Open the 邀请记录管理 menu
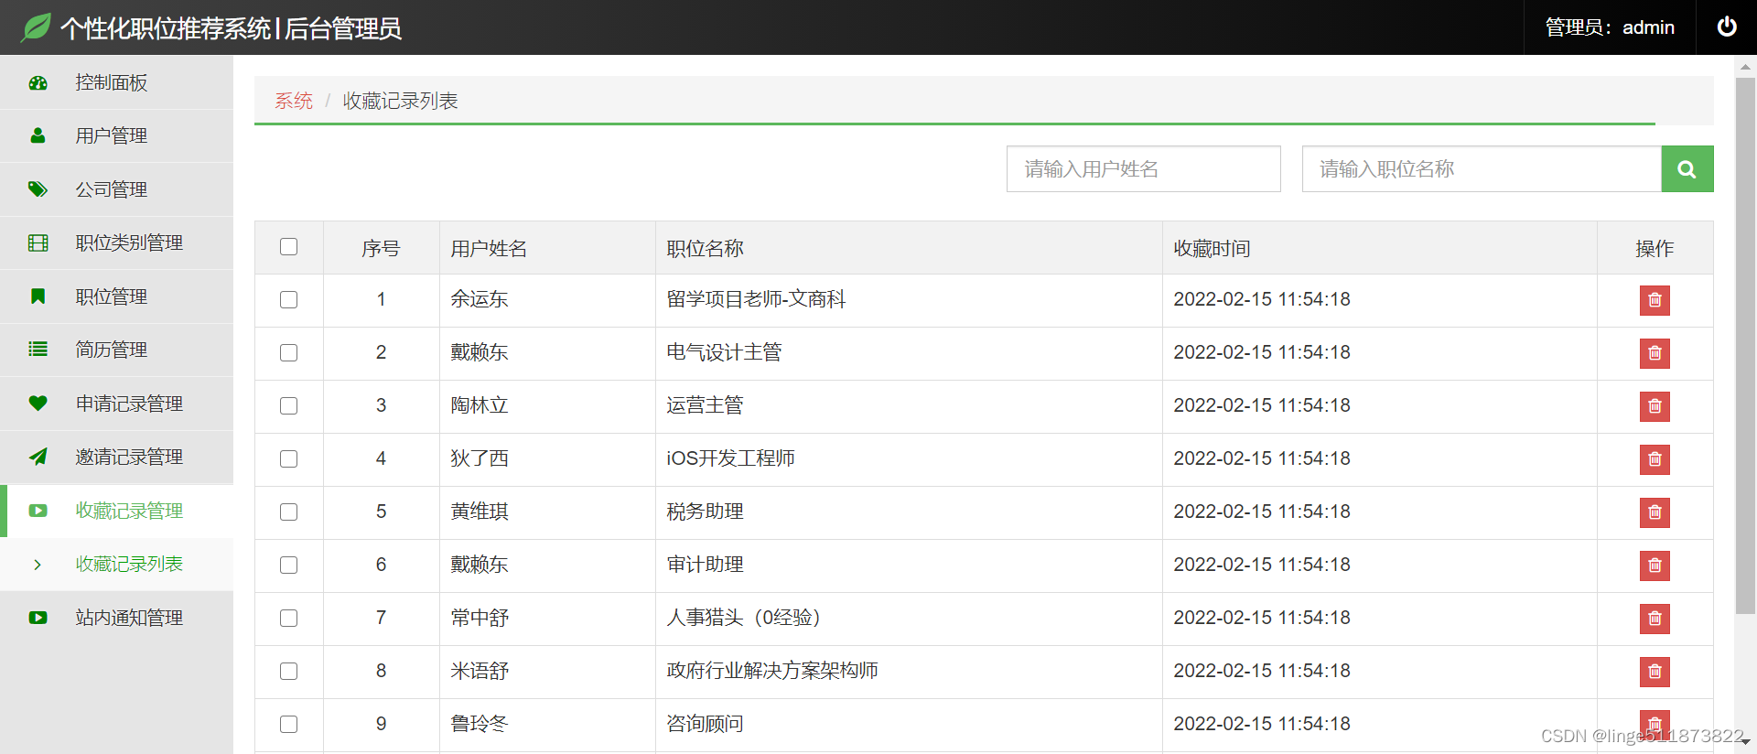This screenshot has height=754, width=1757. (116, 457)
